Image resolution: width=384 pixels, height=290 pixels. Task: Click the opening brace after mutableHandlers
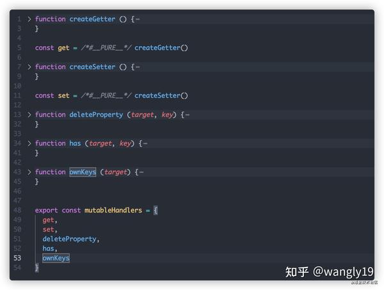pos(156,211)
